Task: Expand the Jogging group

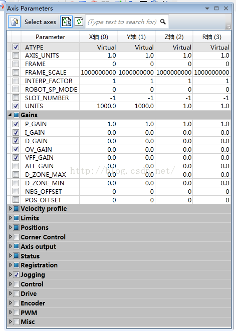Action: pos(10,274)
